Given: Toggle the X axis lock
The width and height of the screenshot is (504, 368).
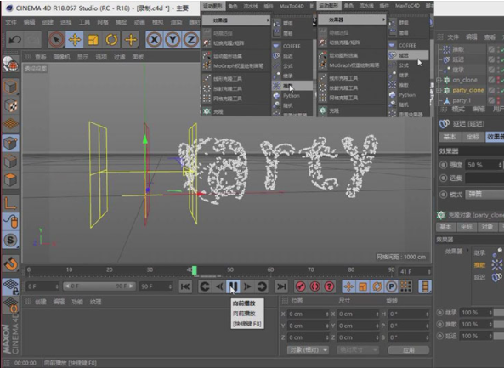Looking at the screenshot, I should [x=155, y=40].
